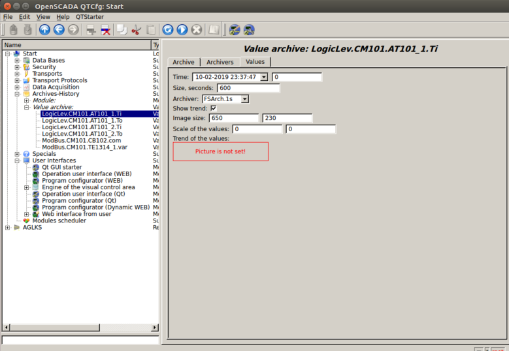Viewport: 509px width, 351px height.
Task: Select LogicLev.CM101.AT101_2.To in the tree
Action: (x=82, y=134)
